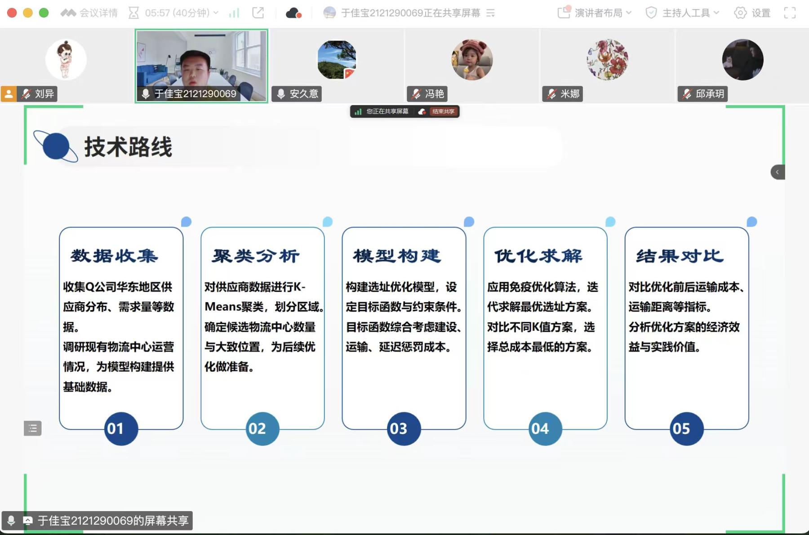
Task: Collapse the side panel arrow on right
Action: [x=777, y=172]
